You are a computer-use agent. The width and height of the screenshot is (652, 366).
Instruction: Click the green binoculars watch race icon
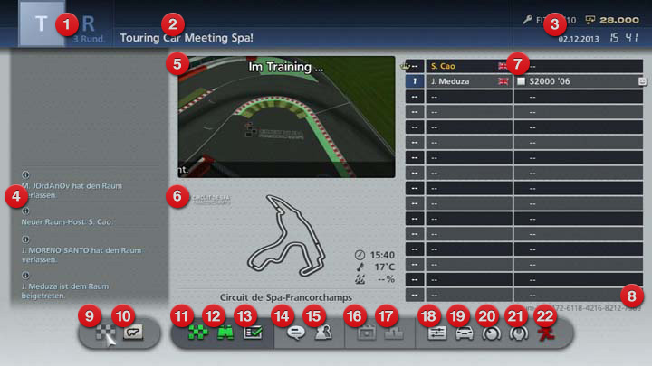(223, 332)
